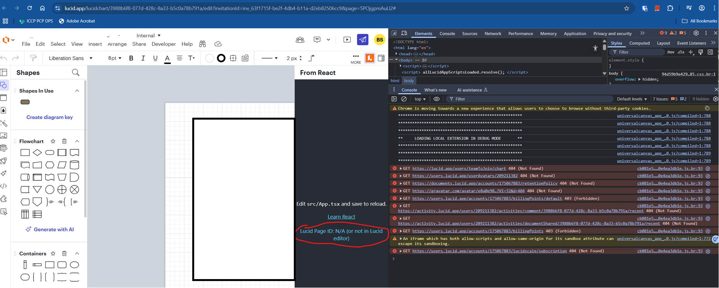Search shapes with magnifier icon
Viewport: 719px width, 288px height.
click(76, 72)
